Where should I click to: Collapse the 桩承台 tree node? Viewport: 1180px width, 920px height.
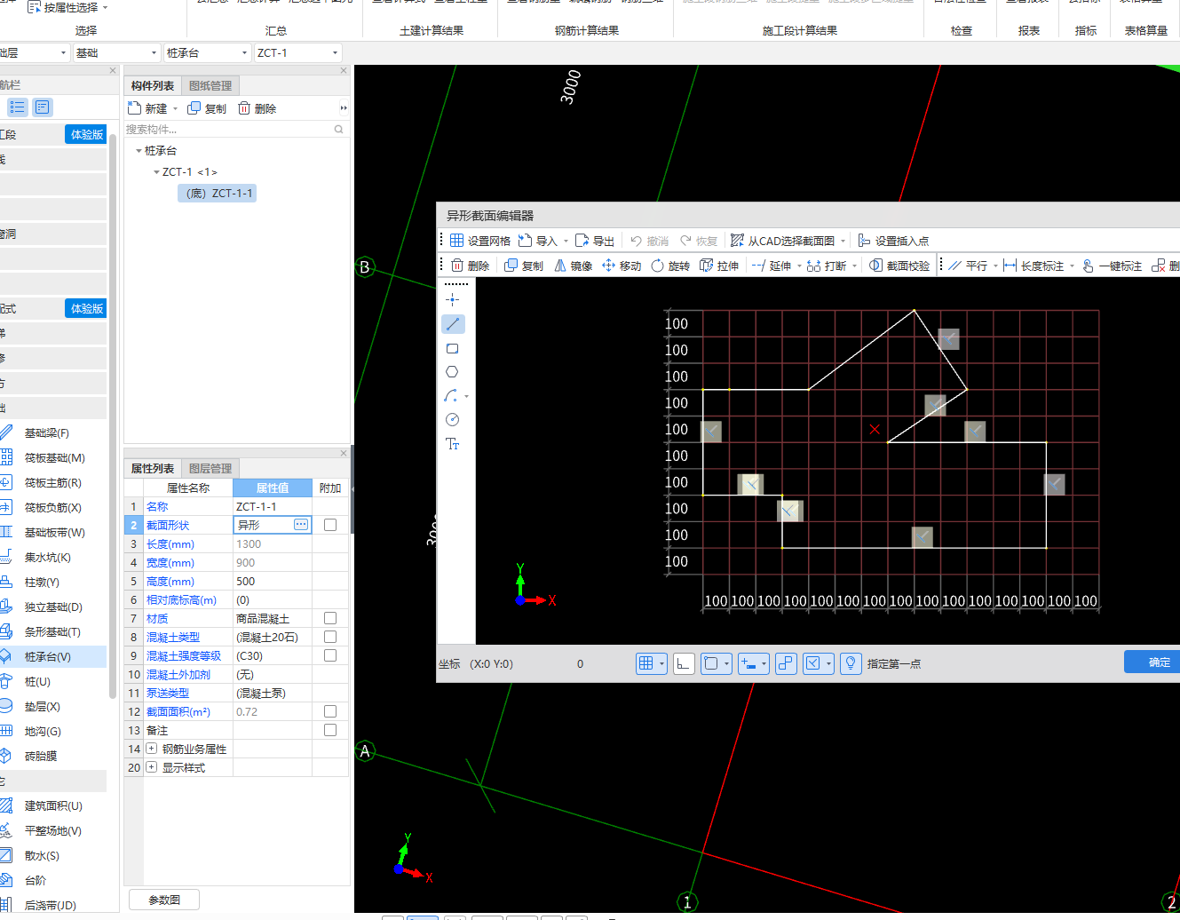[x=139, y=151]
